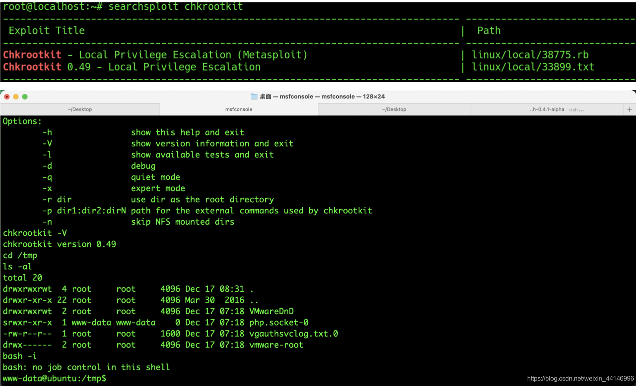Click the vmware-root directory entry
The width and height of the screenshot is (638, 386).
[x=276, y=345]
